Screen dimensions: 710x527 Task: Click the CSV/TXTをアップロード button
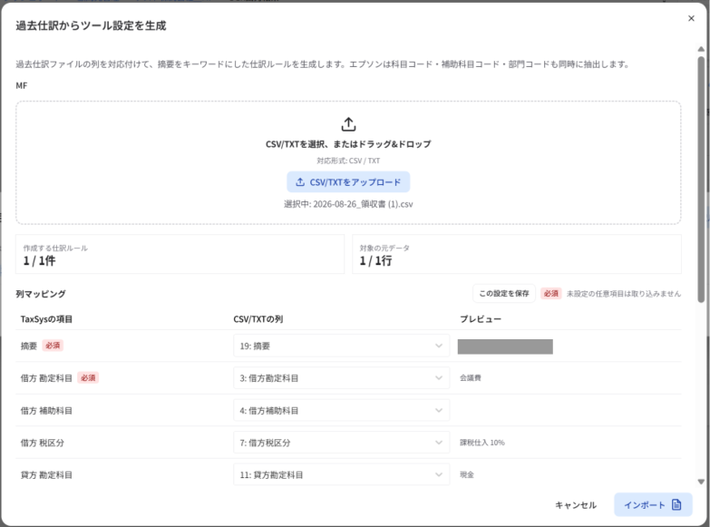coord(348,182)
